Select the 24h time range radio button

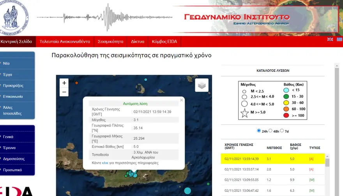[x=259, y=131]
